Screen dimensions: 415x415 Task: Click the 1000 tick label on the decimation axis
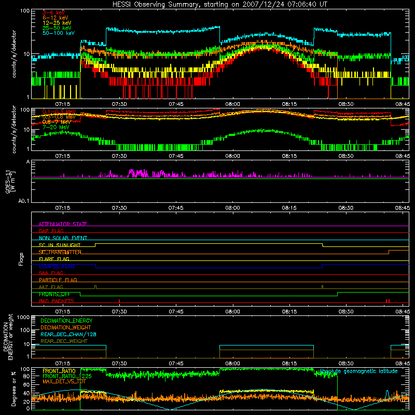click(x=23, y=317)
